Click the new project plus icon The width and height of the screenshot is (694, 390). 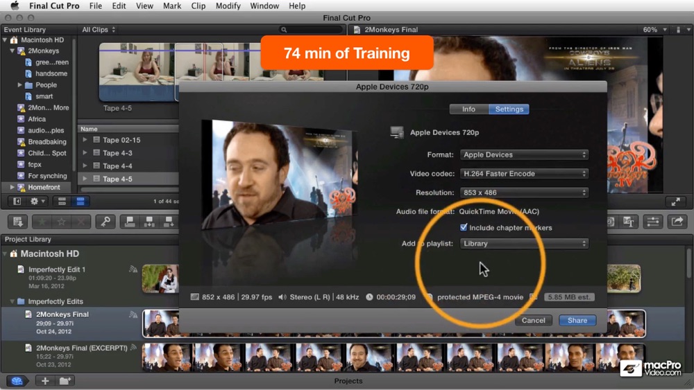pos(45,381)
